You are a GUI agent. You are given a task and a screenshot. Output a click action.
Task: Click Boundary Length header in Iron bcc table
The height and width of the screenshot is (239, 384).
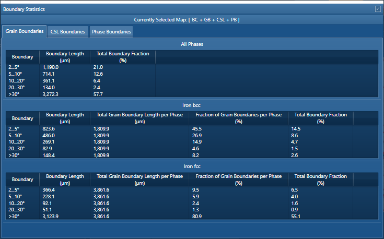pos(65,118)
